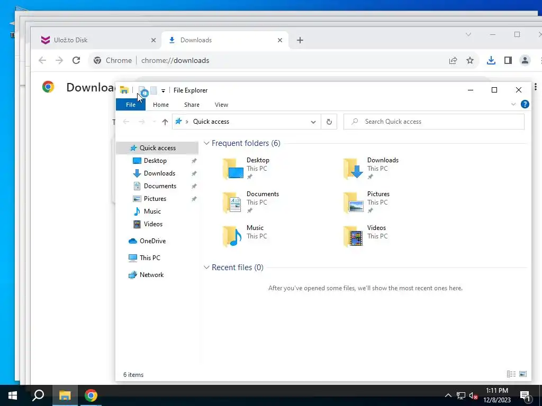The width and height of the screenshot is (542, 406).
Task: Open a new Chrome tab
Action: (300, 40)
